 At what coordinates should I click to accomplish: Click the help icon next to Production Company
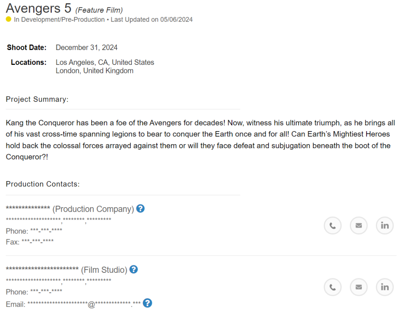coord(140,209)
